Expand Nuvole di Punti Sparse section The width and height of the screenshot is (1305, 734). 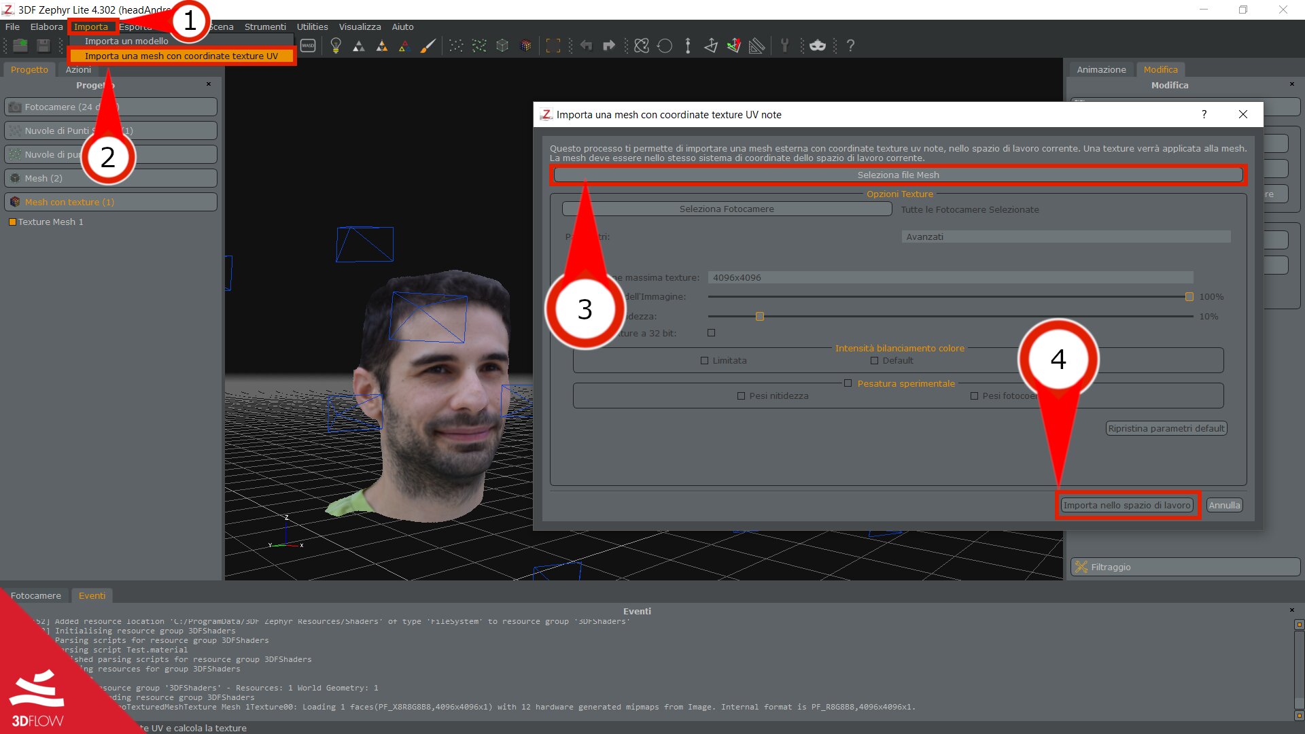click(111, 130)
